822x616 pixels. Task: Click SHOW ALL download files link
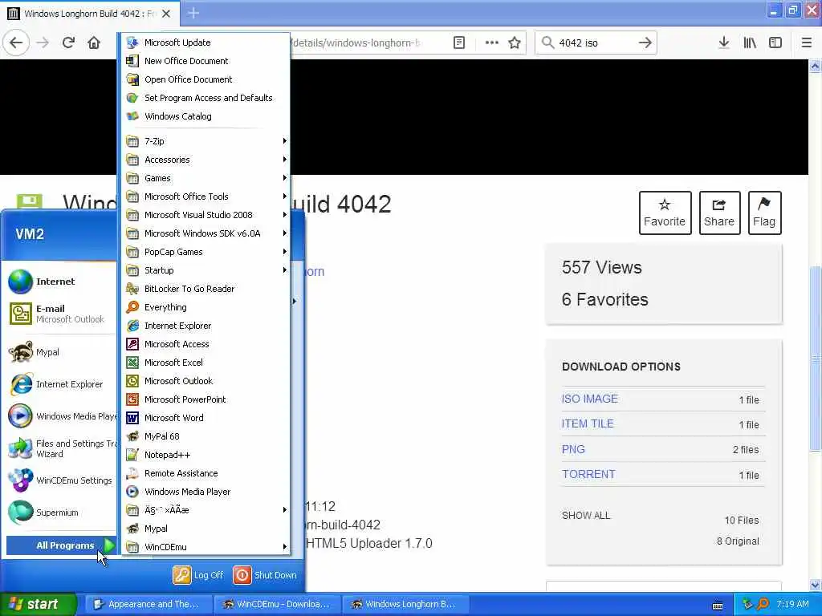pyautogui.click(x=586, y=516)
